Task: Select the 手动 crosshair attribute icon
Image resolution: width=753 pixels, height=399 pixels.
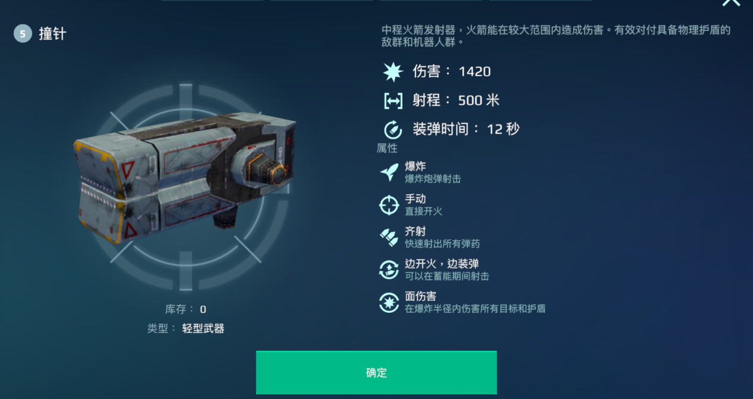Action: click(x=389, y=205)
